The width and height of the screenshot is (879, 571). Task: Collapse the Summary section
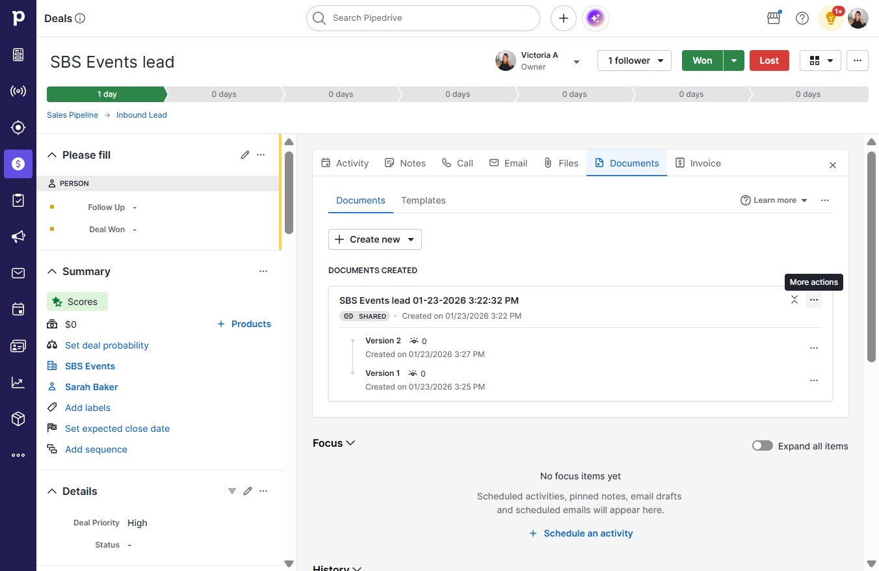tap(52, 271)
